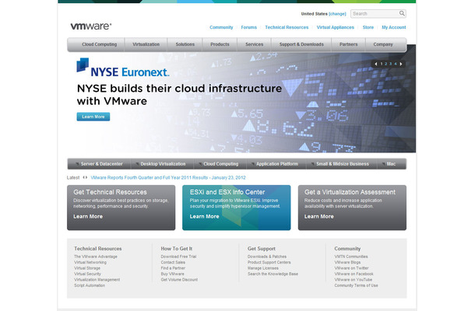Open VMware on Twitter link
The image size is (475, 311).
(x=351, y=268)
